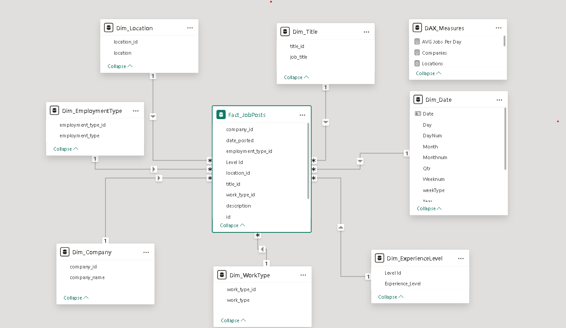Image resolution: width=566 pixels, height=328 pixels.
Task: Select filter direction arrow on Dim_Company relationship
Action: (159, 178)
